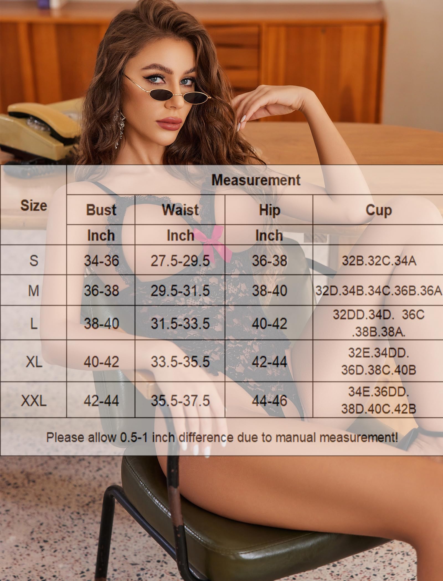Click the size XL row label
This screenshot has width=443, height=581.
[34, 361]
